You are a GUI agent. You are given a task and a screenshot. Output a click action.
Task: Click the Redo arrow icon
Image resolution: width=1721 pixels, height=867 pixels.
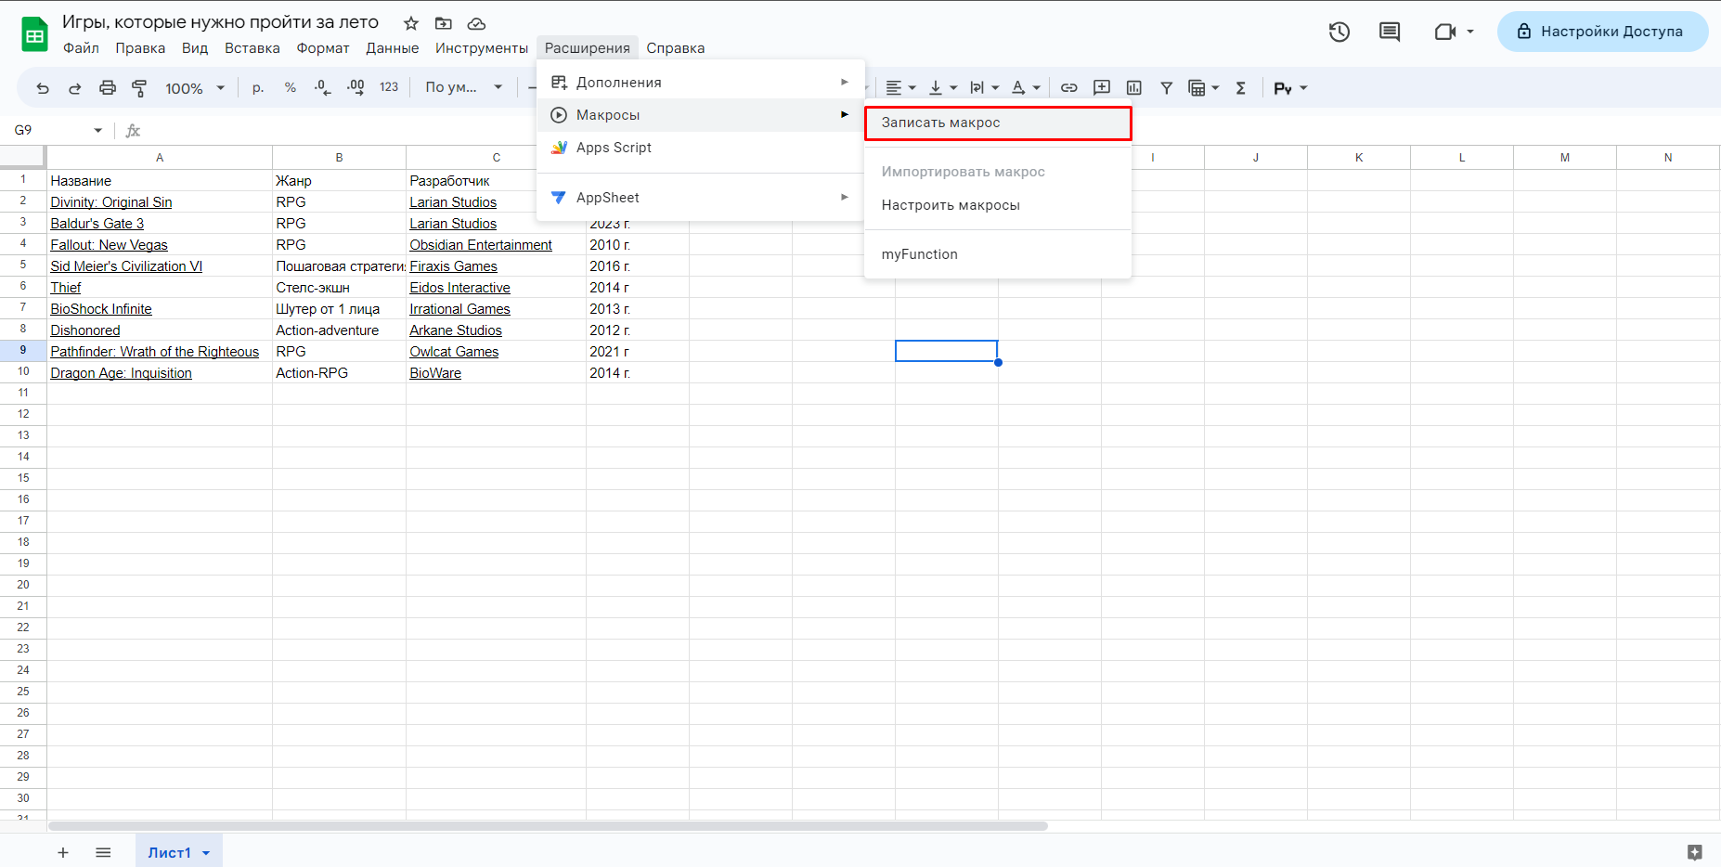click(x=75, y=88)
